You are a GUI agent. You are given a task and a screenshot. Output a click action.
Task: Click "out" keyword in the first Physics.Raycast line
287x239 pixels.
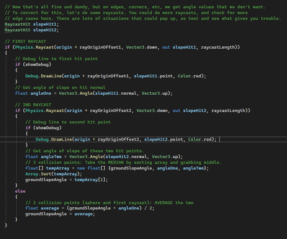coord(166,47)
